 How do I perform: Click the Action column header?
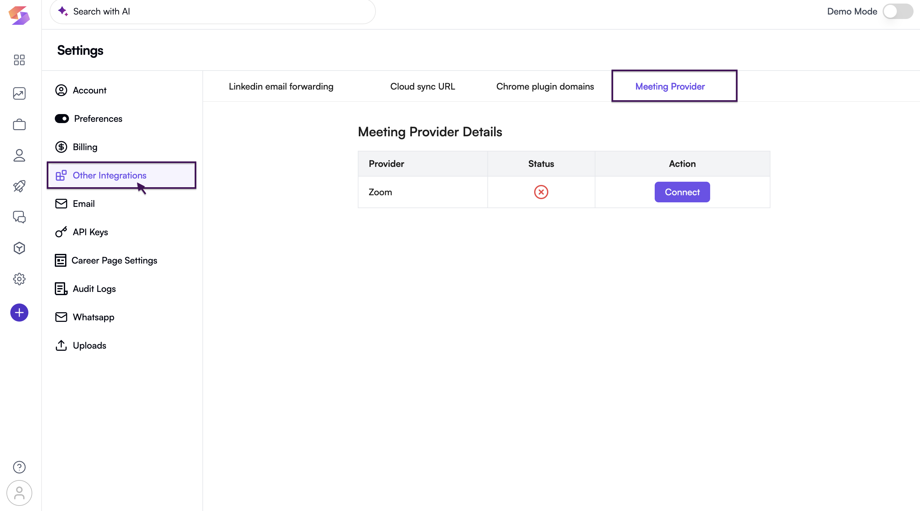(x=682, y=164)
